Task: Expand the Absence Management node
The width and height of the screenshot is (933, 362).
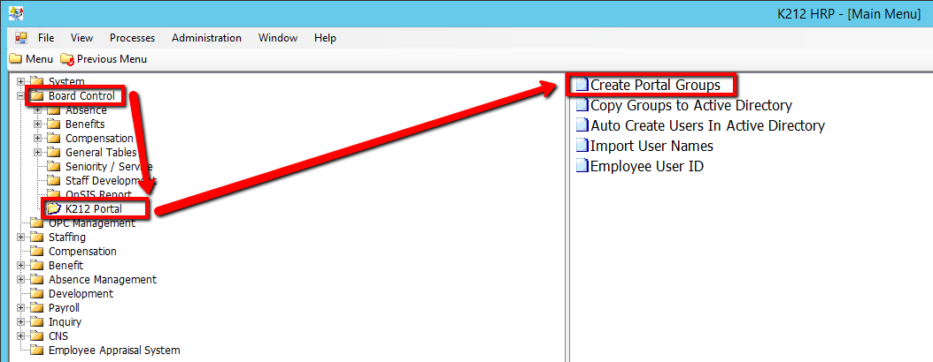Action: pos(21,280)
